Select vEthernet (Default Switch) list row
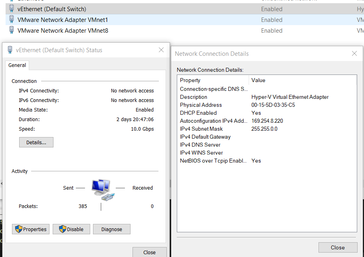 pyautogui.click(x=185, y=9)
